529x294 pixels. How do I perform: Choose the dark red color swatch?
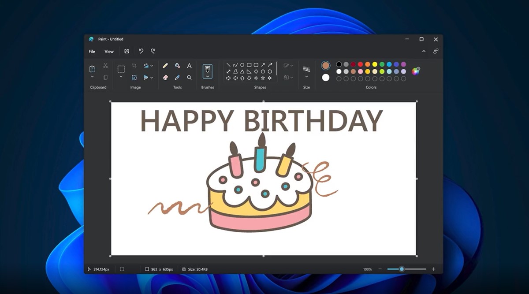353,64
